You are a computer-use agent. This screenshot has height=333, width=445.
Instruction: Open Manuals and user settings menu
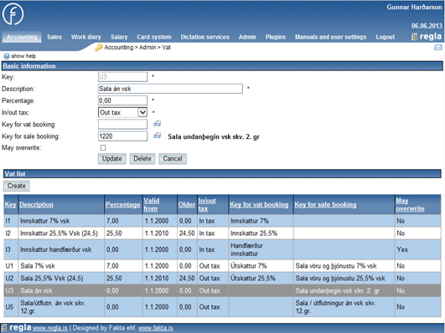pyautogui.click(x=331, y=37)
